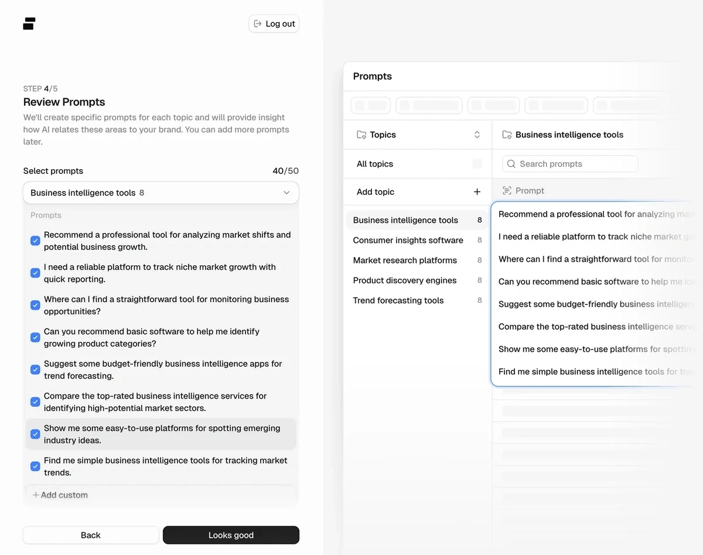Select Product discovery engines topic
The width and height of the screenshot is (703, 555).
pyautogui.click(x=417, y=280)
